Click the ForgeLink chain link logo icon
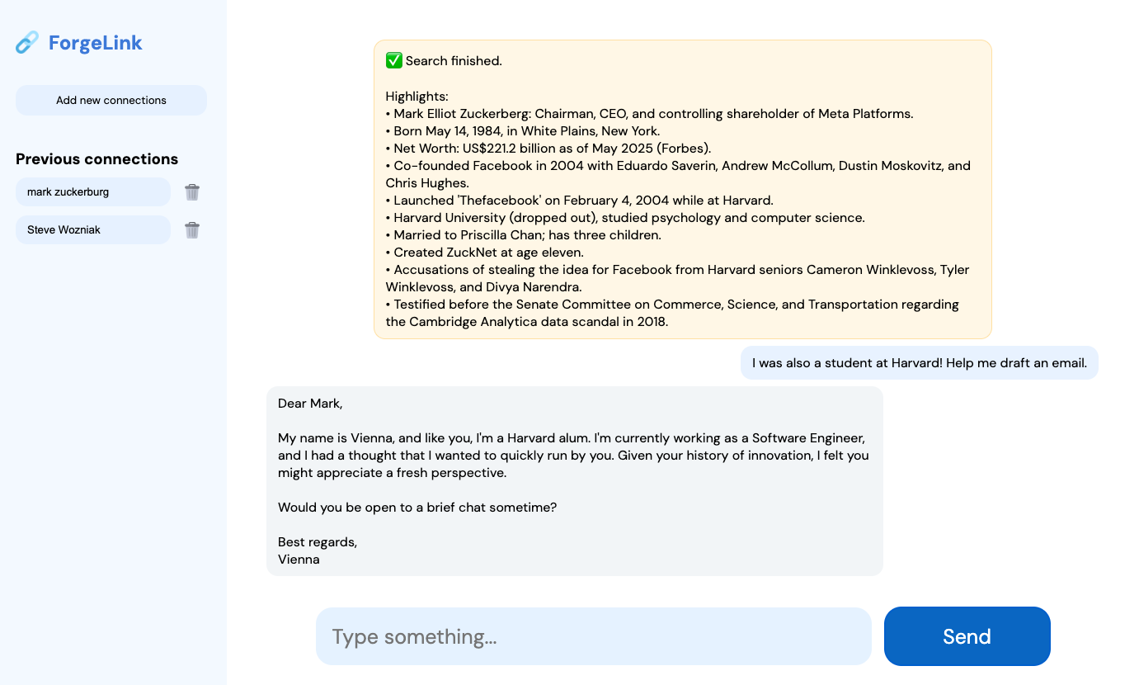 tap(27, 42)
